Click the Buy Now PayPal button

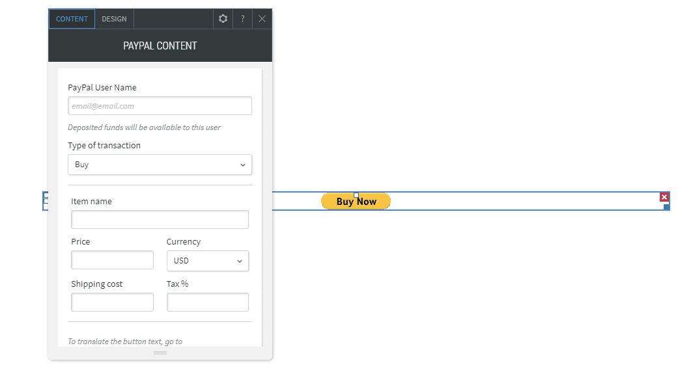[356, 202]
